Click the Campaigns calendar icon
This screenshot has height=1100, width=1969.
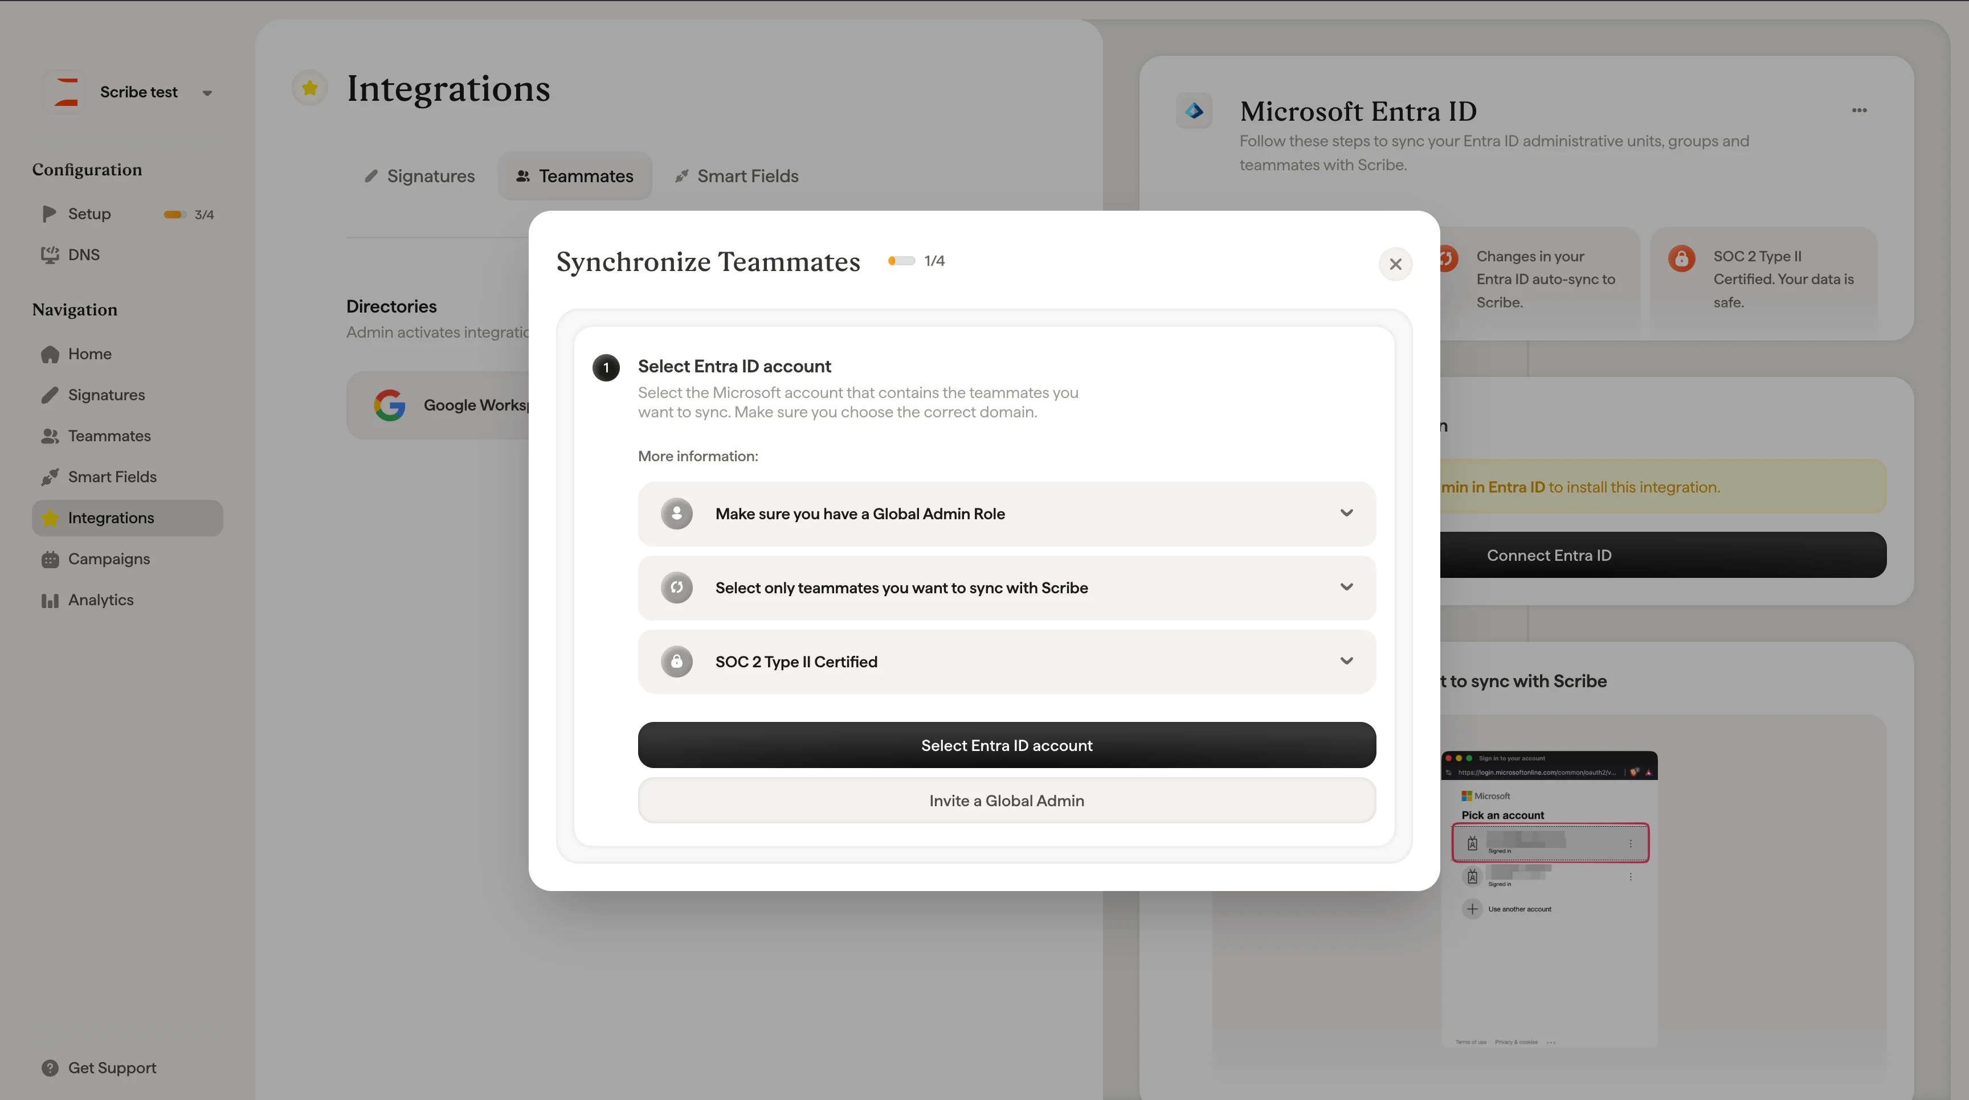(50, 559)
